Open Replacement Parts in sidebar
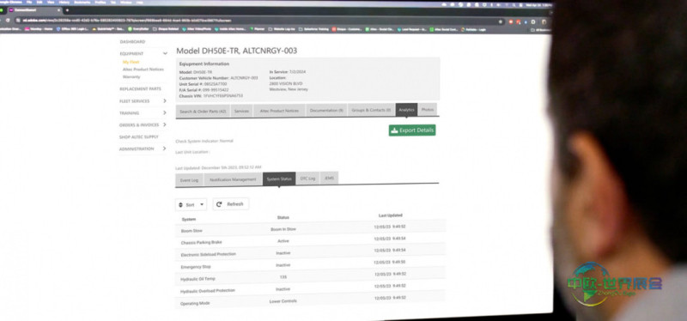 140,89
